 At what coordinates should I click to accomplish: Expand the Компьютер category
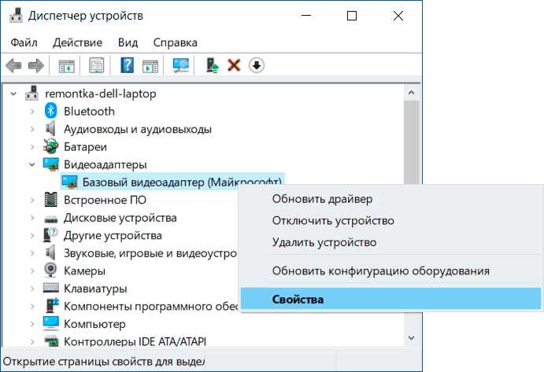pyautogui.click(x=32, y=324)
